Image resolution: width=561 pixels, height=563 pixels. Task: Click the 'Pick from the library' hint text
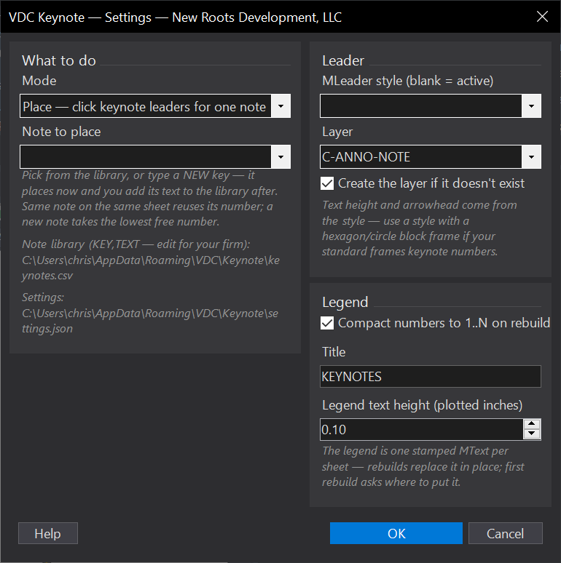149,199
